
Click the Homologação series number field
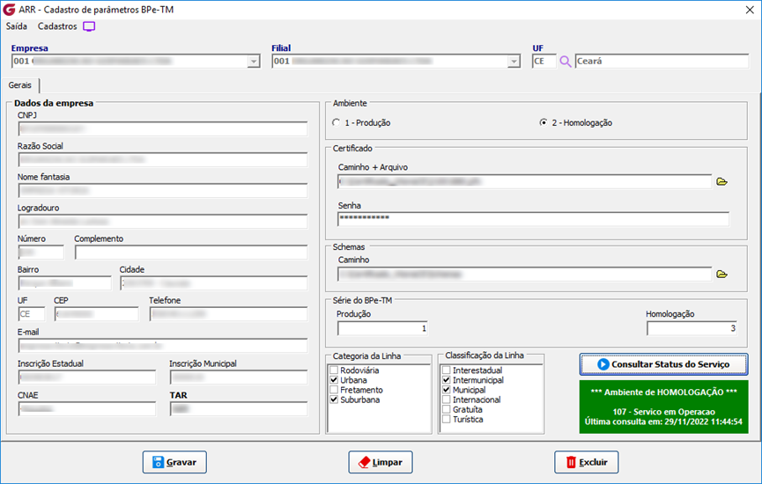click(x=692, y=328)
